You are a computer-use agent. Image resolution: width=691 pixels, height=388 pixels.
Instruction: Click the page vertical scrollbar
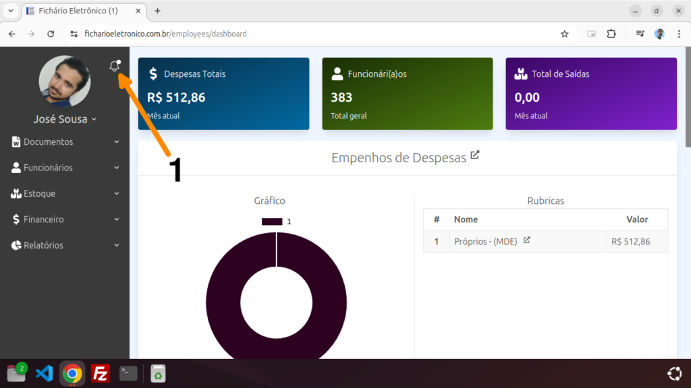pos(688,97)
